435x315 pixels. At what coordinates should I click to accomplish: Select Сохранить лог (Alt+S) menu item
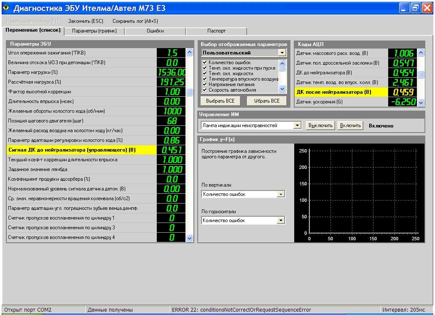tap(135, 21)
